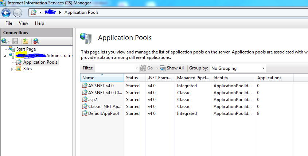The width and height of the screenshot is (308, 156).
Task: Select Start Page in the tree
Action: pyautogui.click(x=26, y=49)
